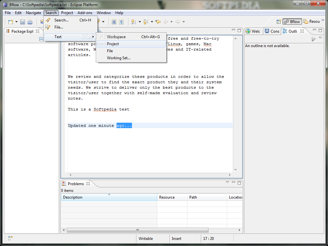Click the highlighted 'ago...' text in the editor
Viewport: 328px width, 246px height.
[124, 126]
